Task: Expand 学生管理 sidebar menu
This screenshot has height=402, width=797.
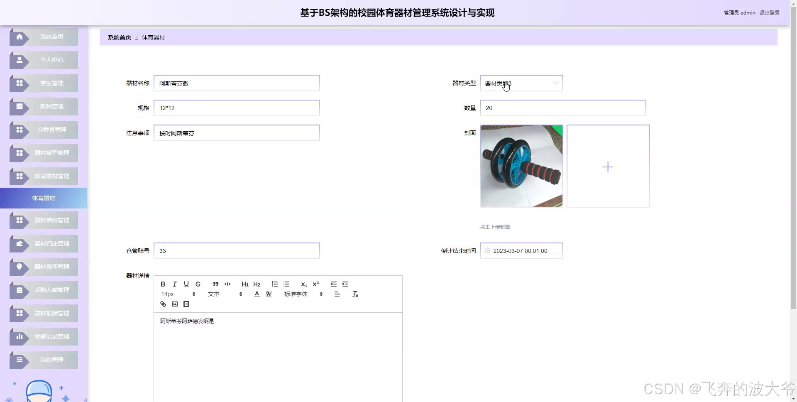Action: point(44,83)
